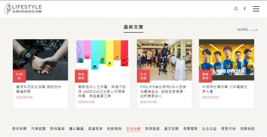This screenshot has height=137, width=267.
Task: Select the 運動視角 category tag
Action: coord(205,76)
